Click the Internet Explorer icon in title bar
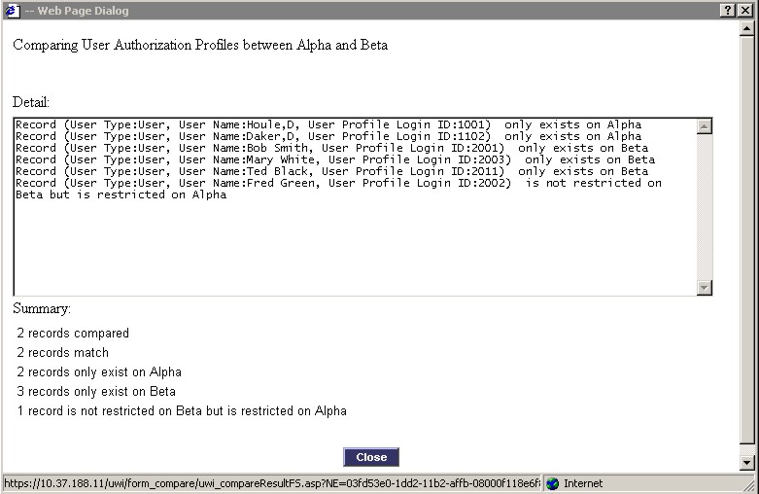 pyautogui.click(x=12, y=10)
